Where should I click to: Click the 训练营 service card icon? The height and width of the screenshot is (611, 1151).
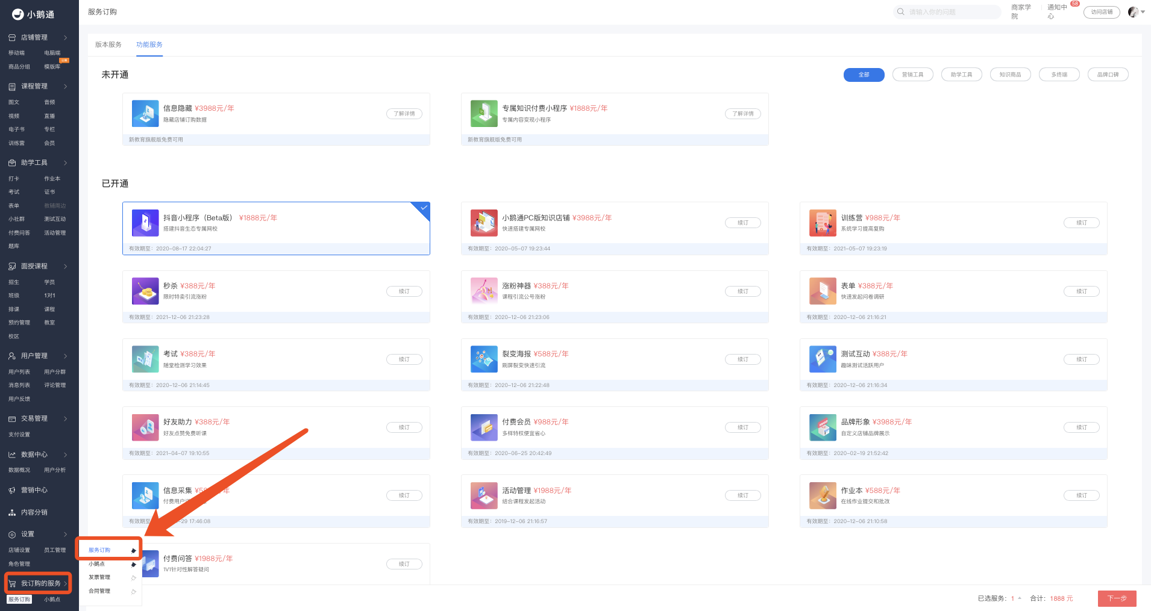point(823,223)
